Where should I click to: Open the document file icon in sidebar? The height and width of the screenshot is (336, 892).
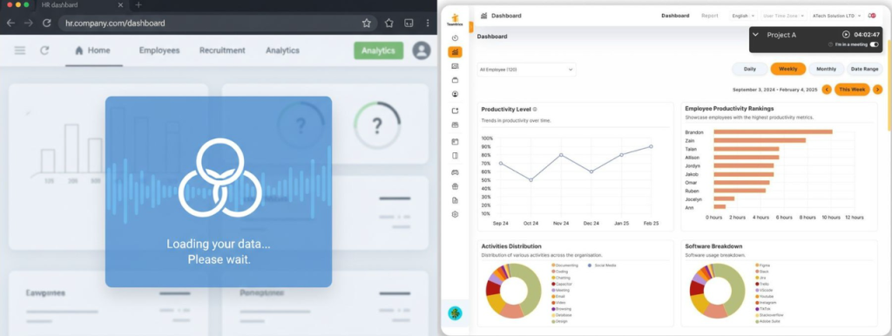pyautogui.click(x=455, y=201)
